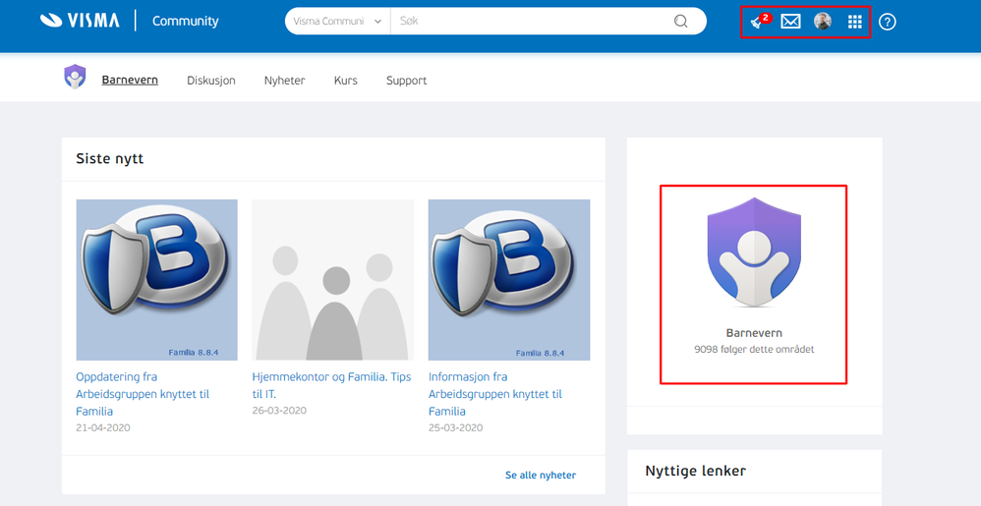Image resolution: width=981 pixels, height=506 pixels.
Task: Open the Diskusjon tab
Action: [x=211, y=81]
